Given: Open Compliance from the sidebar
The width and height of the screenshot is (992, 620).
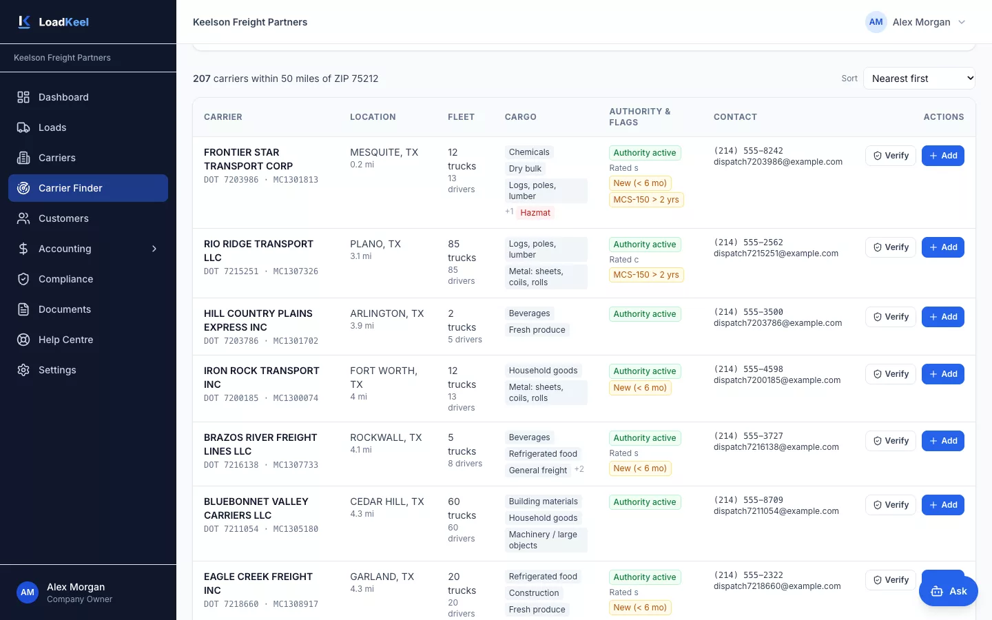Looking at the screenshot, I should coord(88,279).
